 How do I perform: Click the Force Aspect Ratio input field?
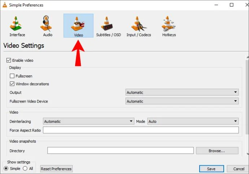(x=141, y=130)
